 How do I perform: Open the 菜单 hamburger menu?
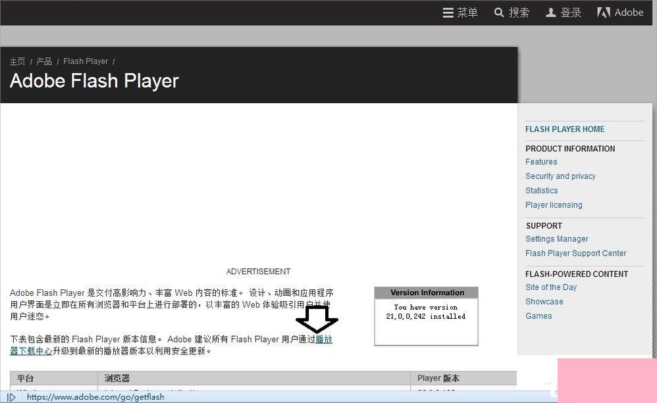point(460,12)
